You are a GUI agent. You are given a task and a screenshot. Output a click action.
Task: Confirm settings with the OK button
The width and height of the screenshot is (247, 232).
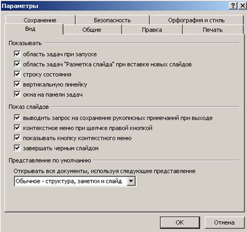[180, 222]
